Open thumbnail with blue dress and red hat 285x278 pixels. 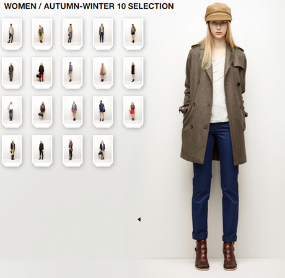[103, 112]
